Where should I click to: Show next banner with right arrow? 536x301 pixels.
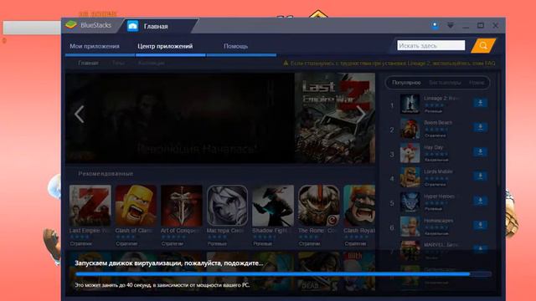(x=361, y=115)
